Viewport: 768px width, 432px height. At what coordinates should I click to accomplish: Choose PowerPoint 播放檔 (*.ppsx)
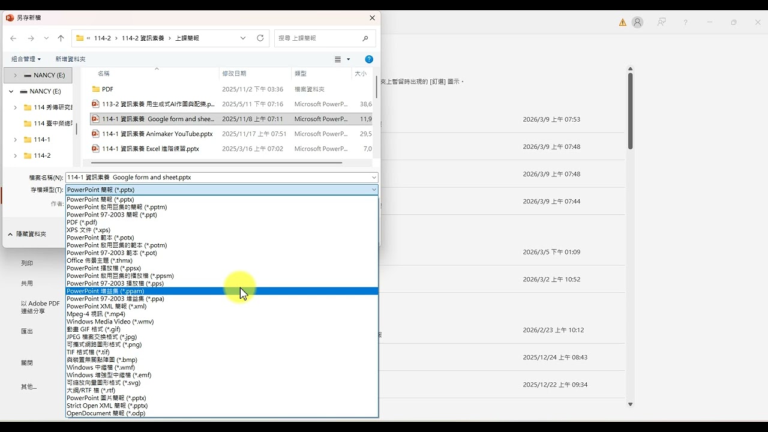click(x=221, y=268)
